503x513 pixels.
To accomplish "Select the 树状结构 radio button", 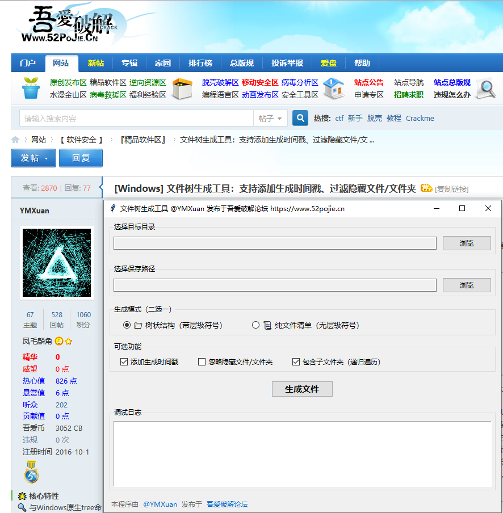I will pyautogui.click(x=127, y=325).
